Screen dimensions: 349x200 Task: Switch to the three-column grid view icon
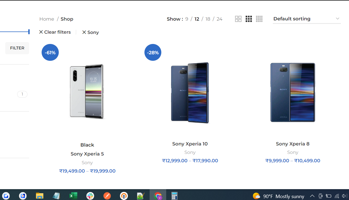coord(249,19)
